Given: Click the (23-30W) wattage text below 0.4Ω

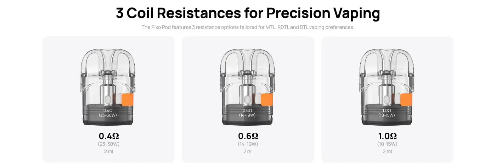Looking at the screenshot, I should 108,144.
